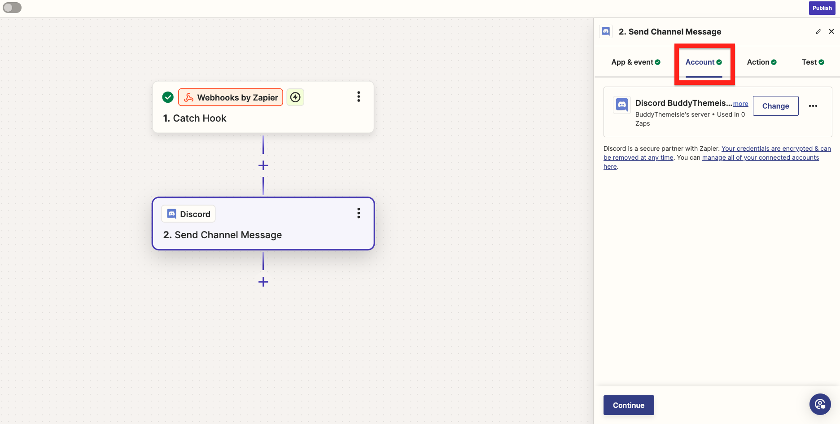Open the account three-dot options menu
Image resolution: width=840 pixels, height=424 pixels.
813,106
